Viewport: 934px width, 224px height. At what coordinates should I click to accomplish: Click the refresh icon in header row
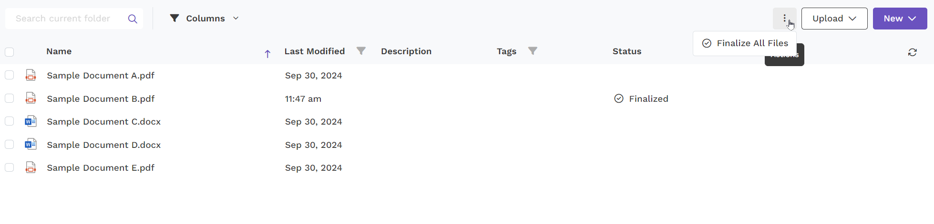[x=912, y=52]
